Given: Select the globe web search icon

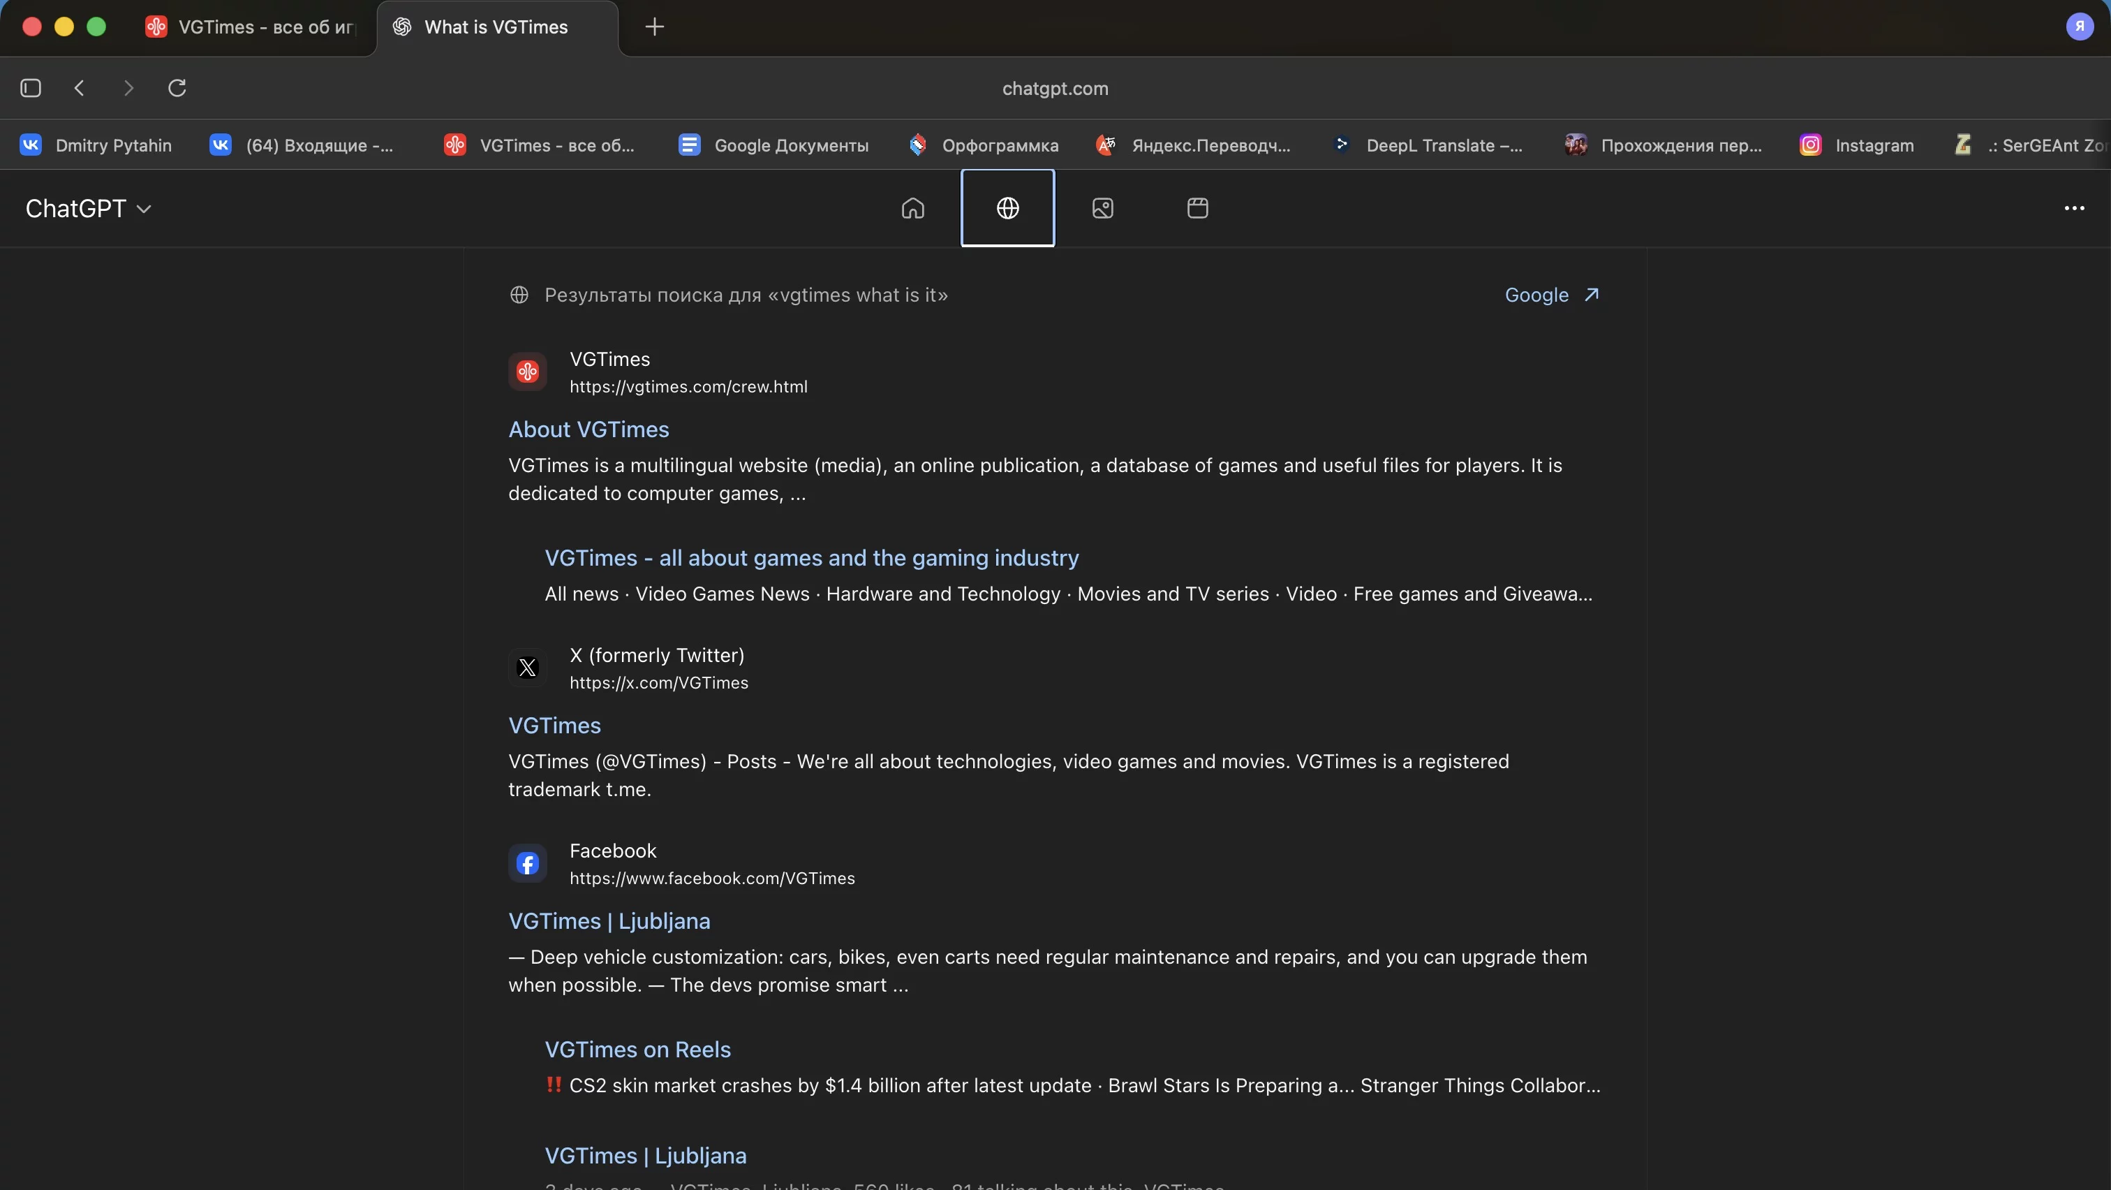Looking at the screenshot, I should click(1007, 208).
